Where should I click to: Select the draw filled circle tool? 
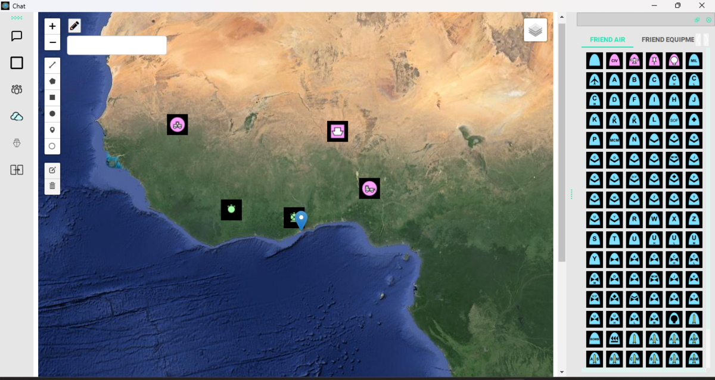pyautogui.click(x=52, y=113)
